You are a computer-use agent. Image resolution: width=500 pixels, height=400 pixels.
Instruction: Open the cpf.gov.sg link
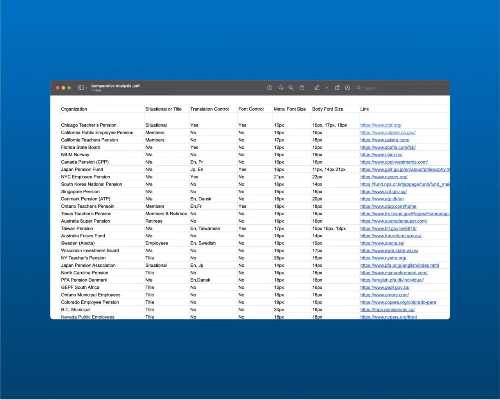tap(384, 192)
